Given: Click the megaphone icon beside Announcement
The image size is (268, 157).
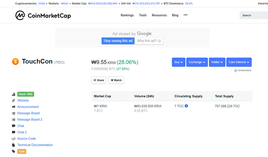Looking at the screenshot, I should click(x=13, y=107).
